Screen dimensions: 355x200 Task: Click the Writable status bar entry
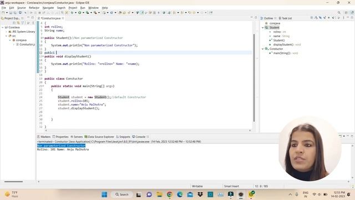[x=197, y=186]
